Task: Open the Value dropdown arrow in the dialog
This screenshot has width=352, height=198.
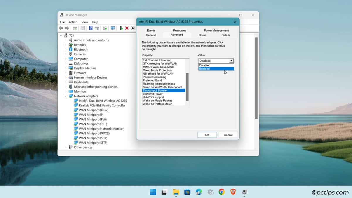Action: pos(231,61)
